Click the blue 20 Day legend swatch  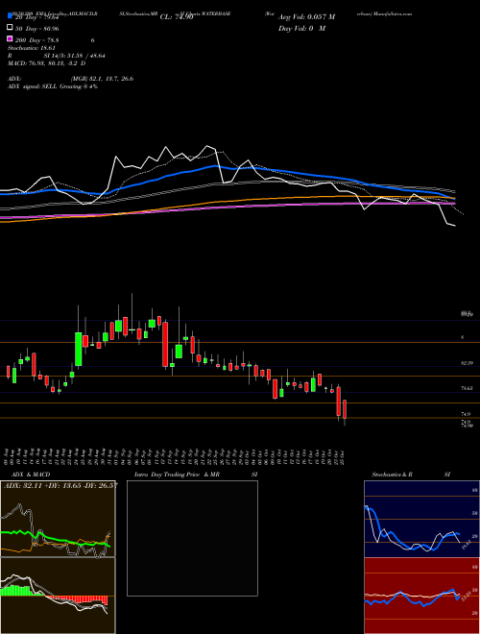[11, 16]
